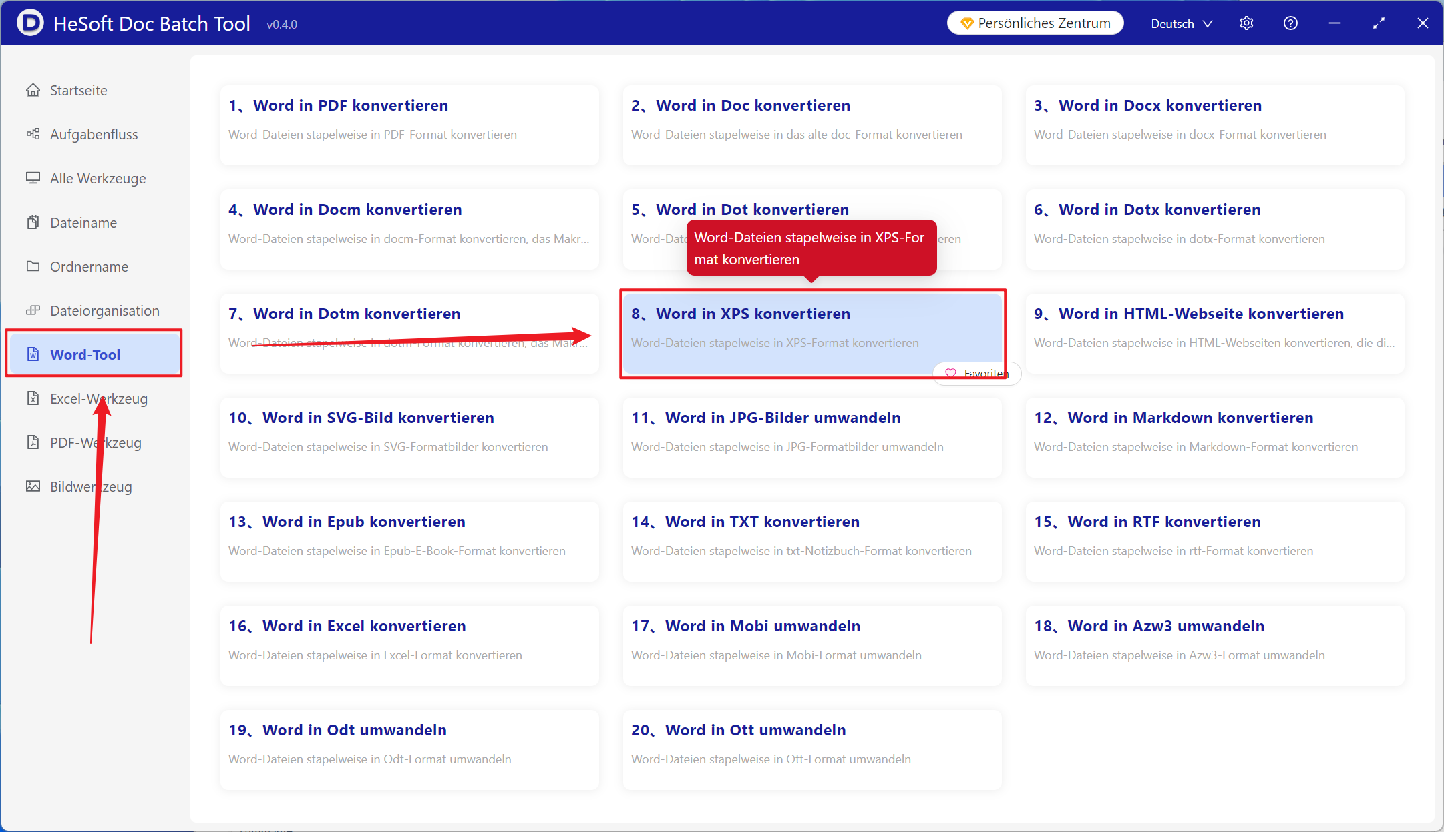The width and height of the screenshot is (1444, 832).
Task: Select Alle Werkzeuge in sidebar
Action: coord(94,178)
